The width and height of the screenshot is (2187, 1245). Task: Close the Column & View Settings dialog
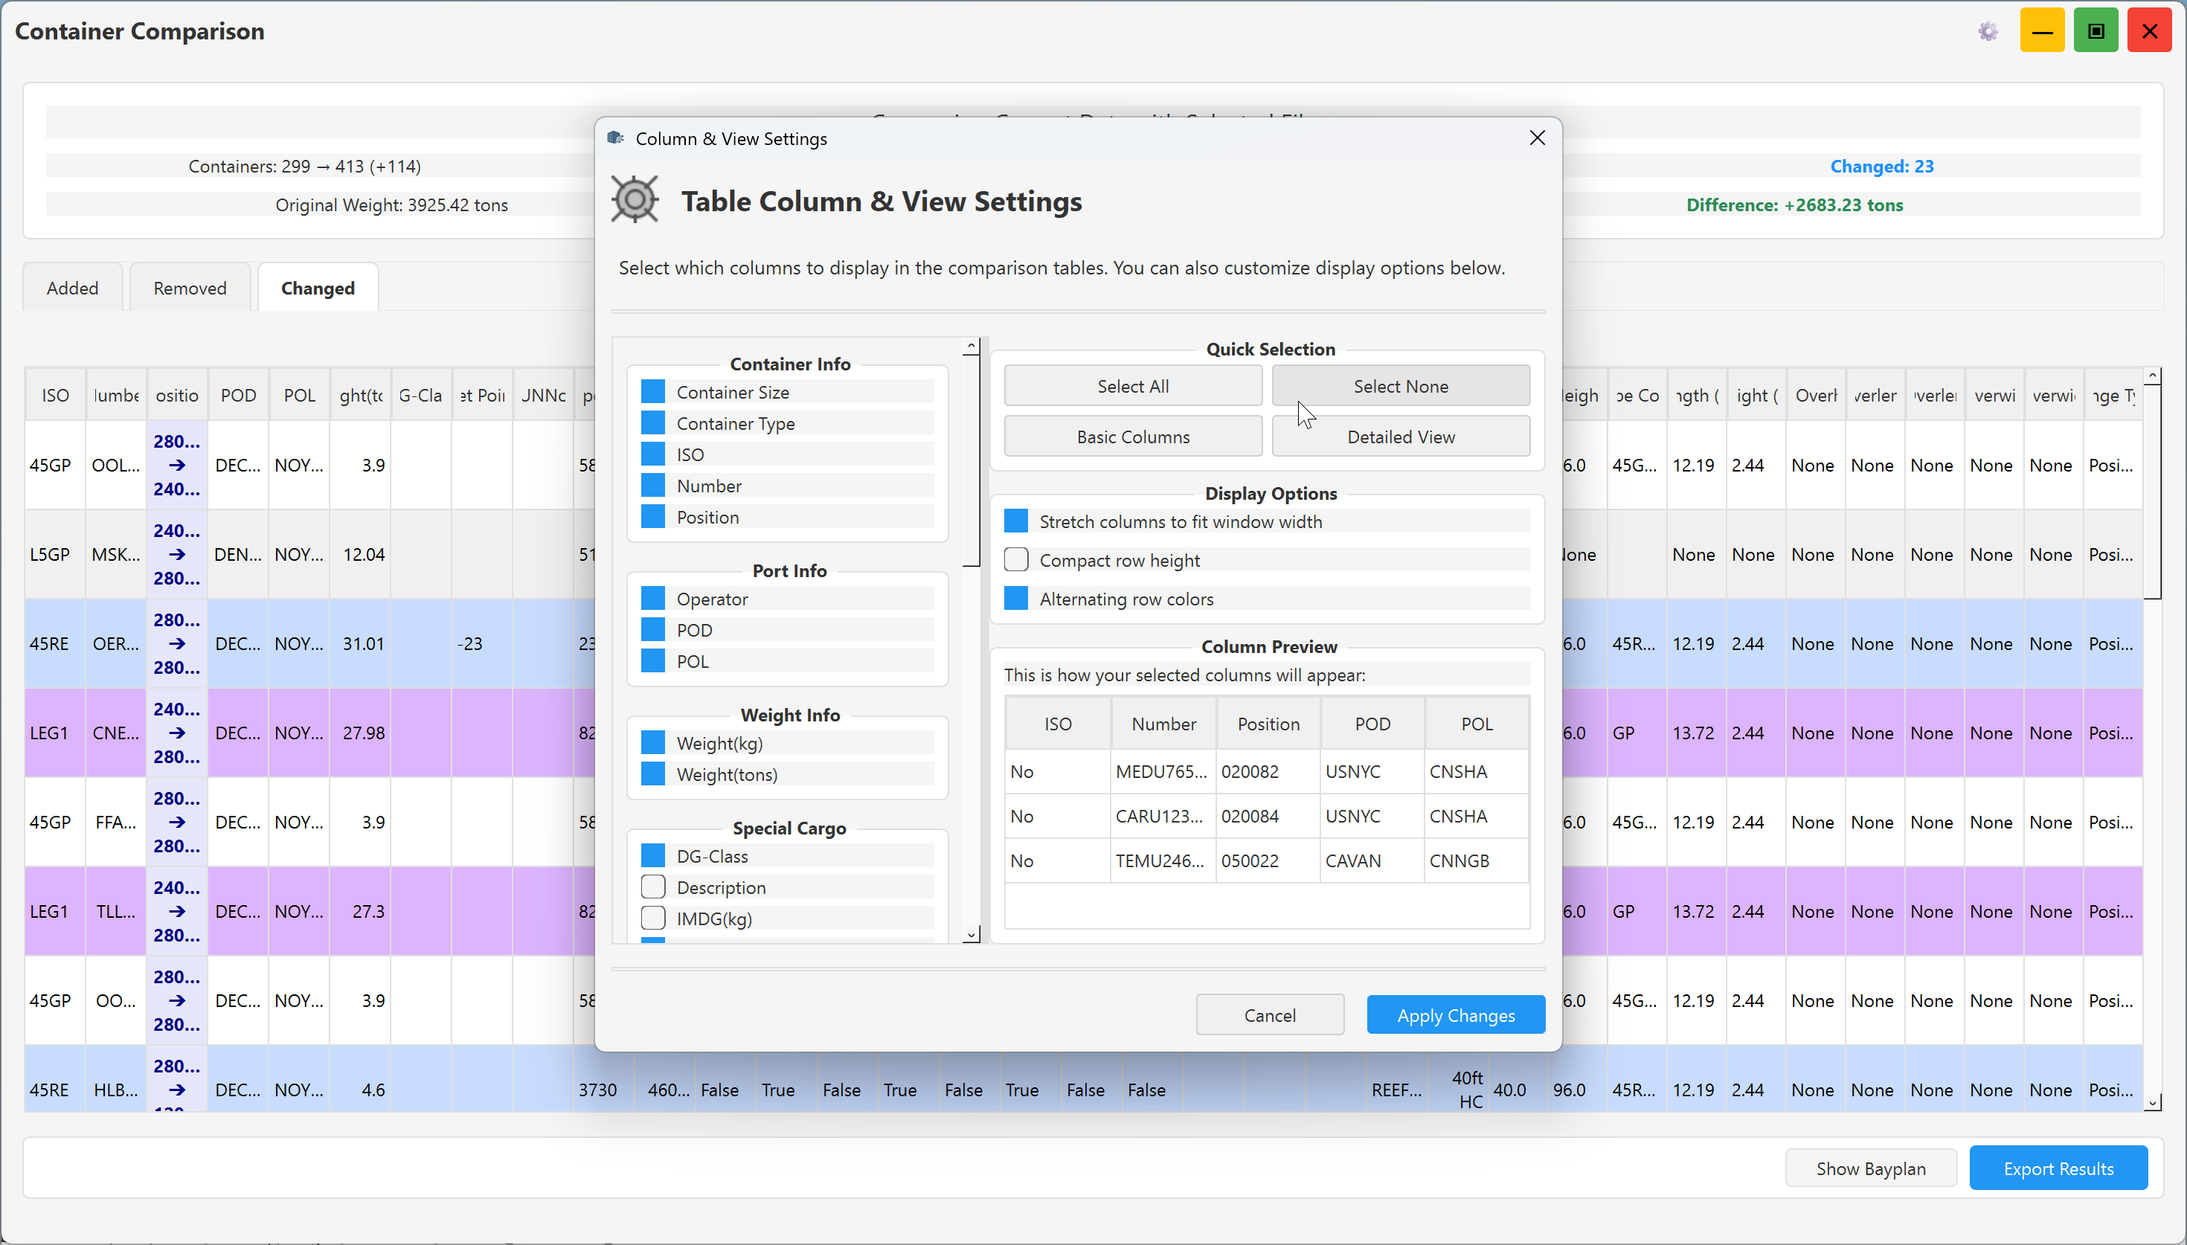[x=1536, y=138]
